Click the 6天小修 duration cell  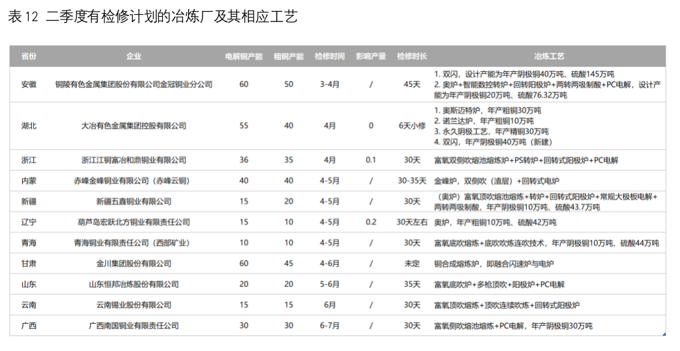[x=412, y=126]
